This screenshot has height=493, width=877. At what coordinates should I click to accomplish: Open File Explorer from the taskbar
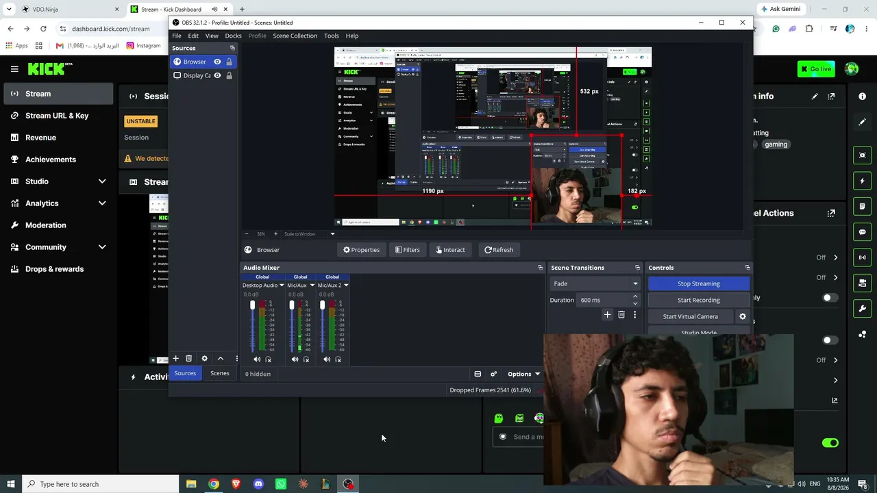coord(191,484)
